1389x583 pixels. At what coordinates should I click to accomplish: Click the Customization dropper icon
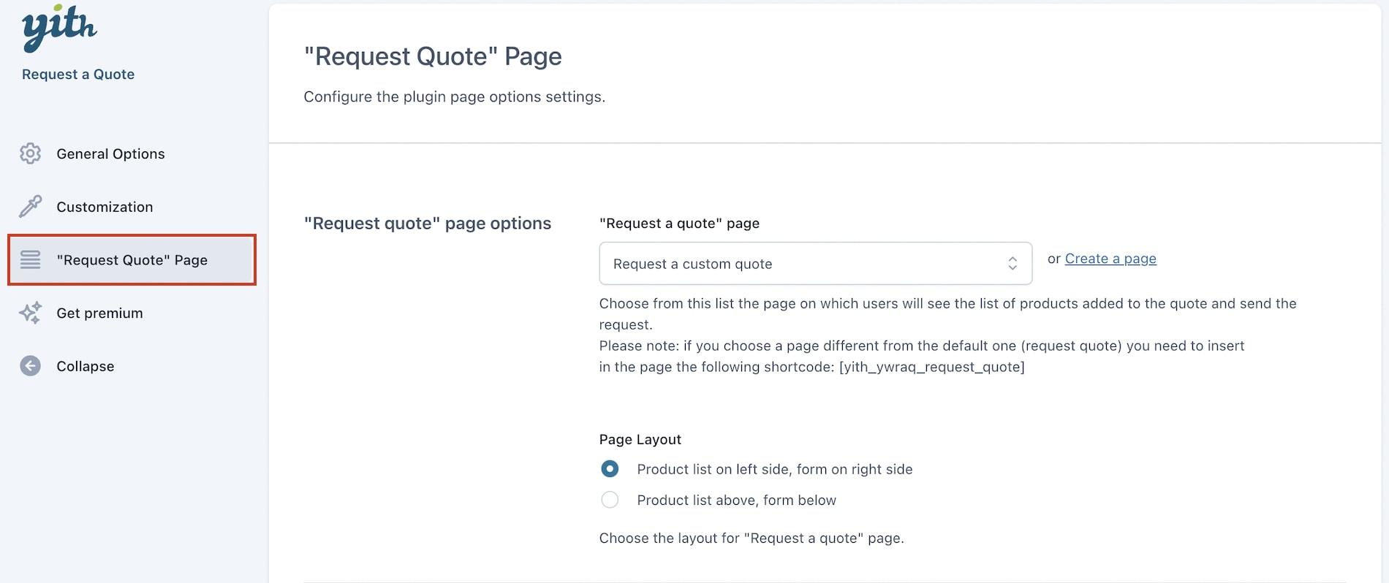(30, 207)
